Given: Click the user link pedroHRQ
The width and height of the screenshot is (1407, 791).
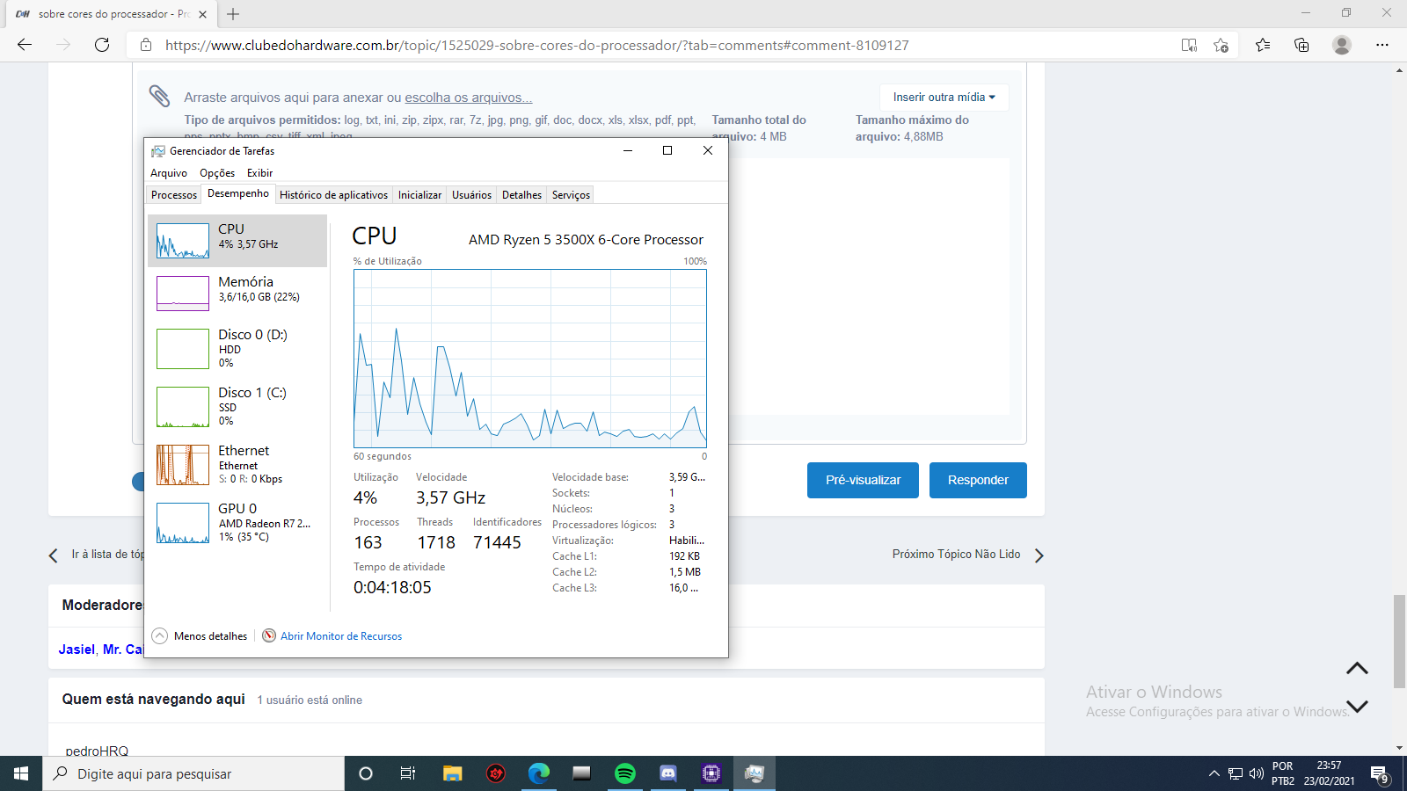Looking at the screenshot, I should coord(97,751).
